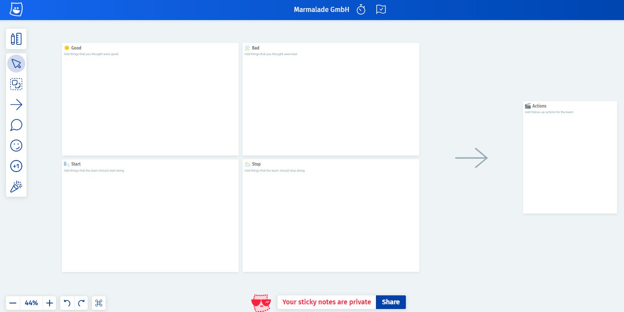Image resolution: width=624 pixels, height=312 pixels.
Task: Click 'Add things that the team should stop doing'
Action: [x=275, y=170]
